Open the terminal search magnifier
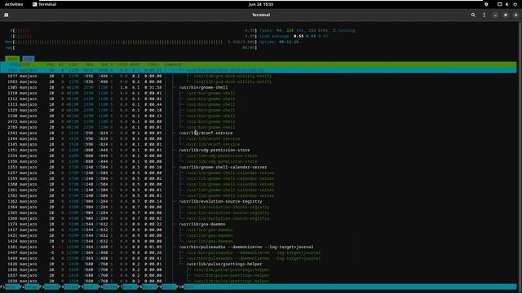The height and width of the screenshot is (293, 522). tap(473, 15)
